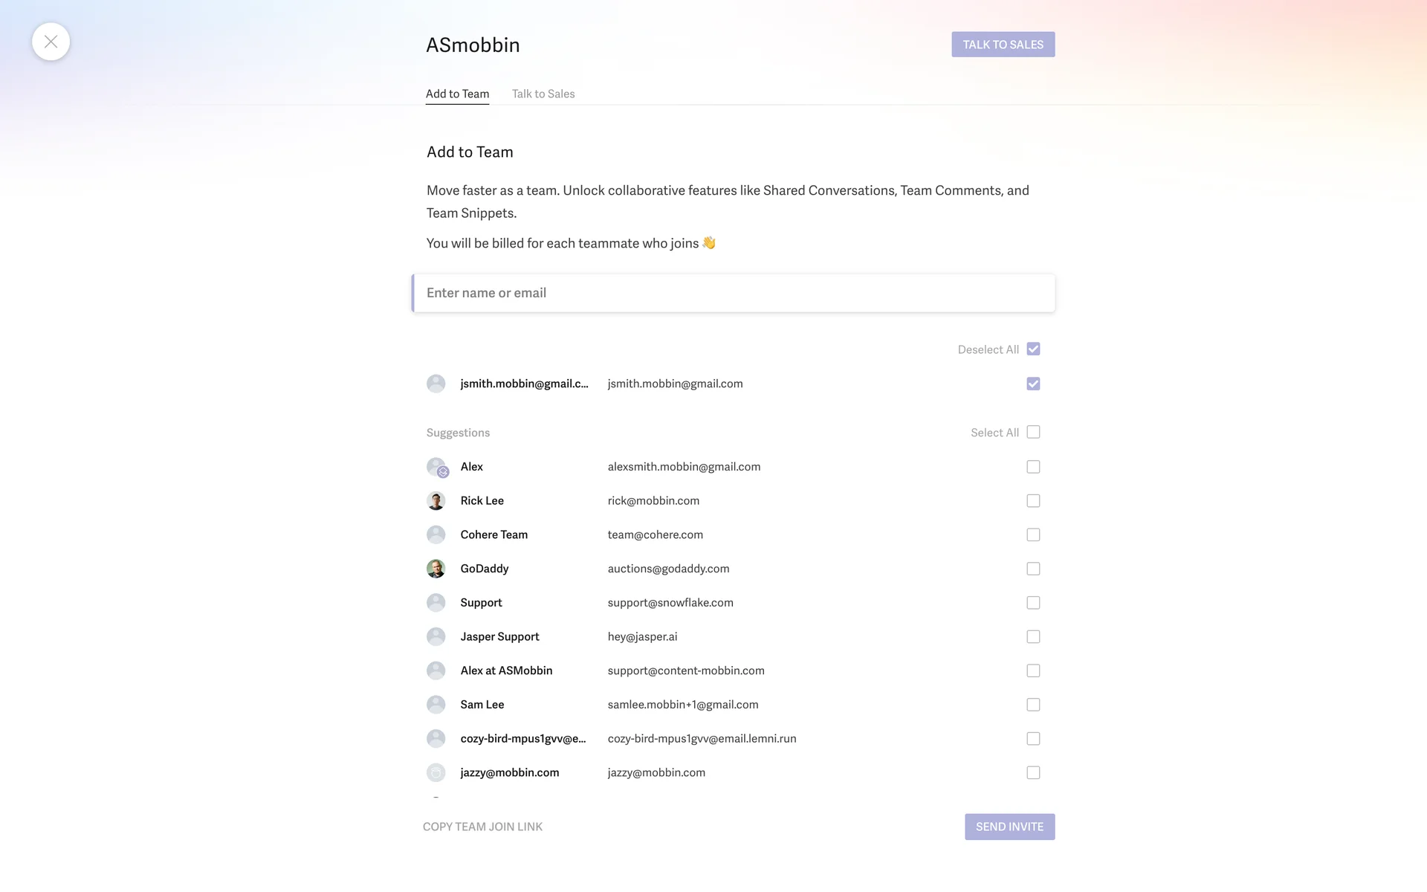This screenshot has height=892, width=1427.
Task: Click the jazzy@mobbin.com avatar icon
Action: coord(436,772)
